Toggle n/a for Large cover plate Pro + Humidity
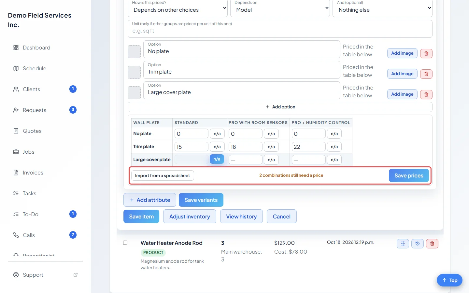Screen dimensions: 469x293 (x=334, y=160)
